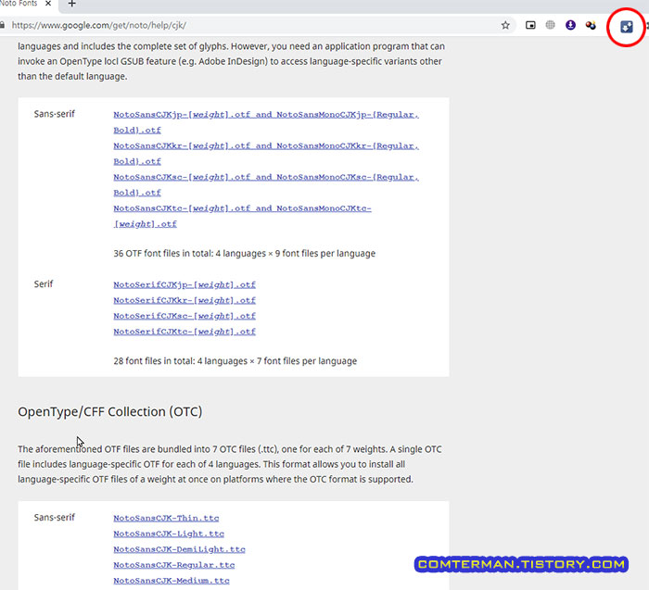Click the multicolor circles extension icon
The width and height of the screenshot is (649, 590).
(x=591, y=25)
